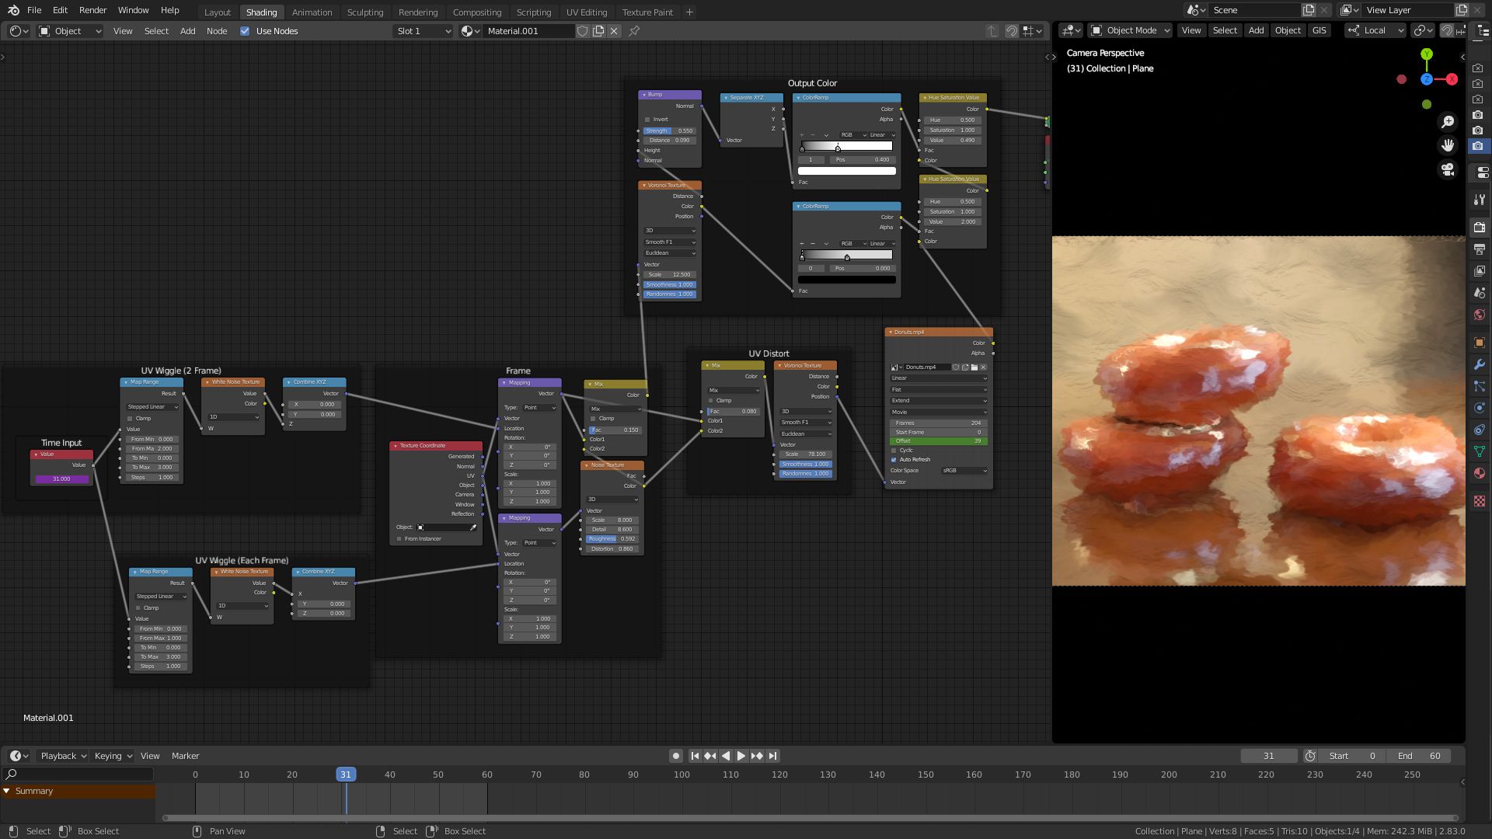Image resolution: width=1492 pixels, height=839 pixels.
Task: Open the Slot 1 dropdown
Action: coord(423,31)
